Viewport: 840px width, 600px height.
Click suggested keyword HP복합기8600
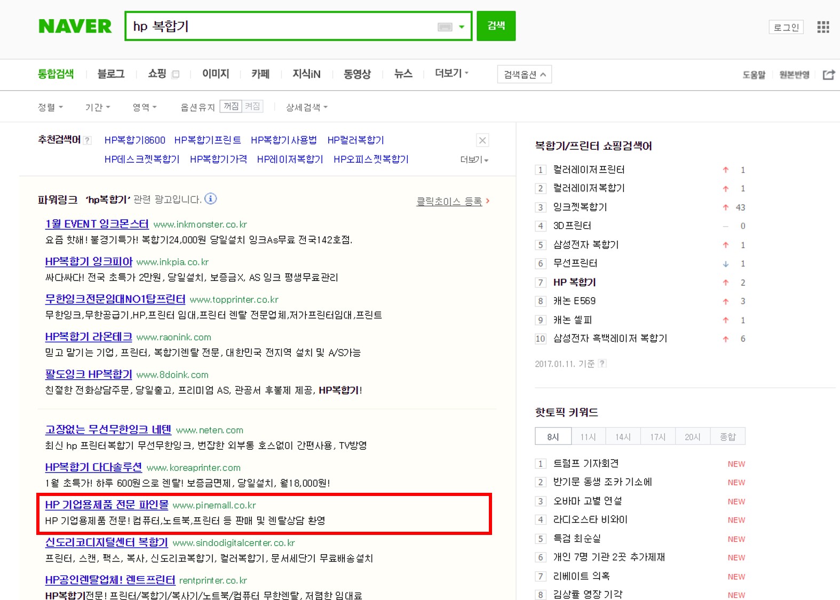(135, 140)
